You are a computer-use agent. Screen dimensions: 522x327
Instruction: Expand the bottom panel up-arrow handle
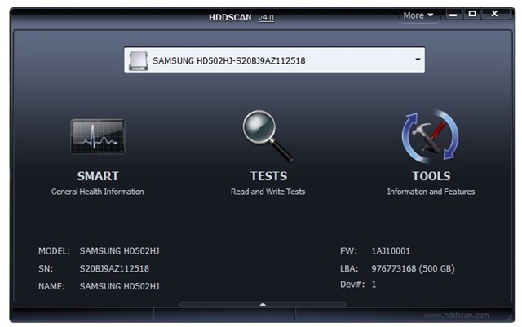coord(263,304)
